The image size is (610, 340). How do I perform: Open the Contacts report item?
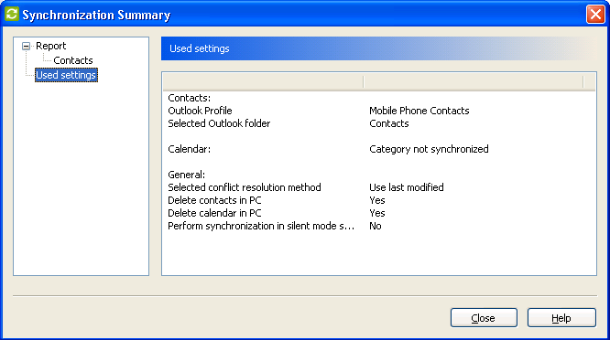[x=73, y=60]
